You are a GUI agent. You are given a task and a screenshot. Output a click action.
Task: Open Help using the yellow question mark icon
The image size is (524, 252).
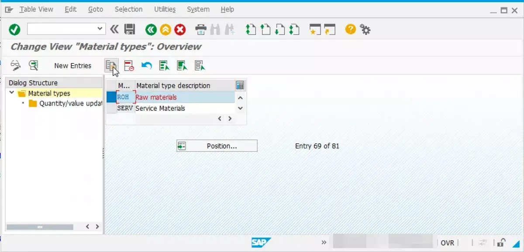pyautogui.click(x=350, y=30)
